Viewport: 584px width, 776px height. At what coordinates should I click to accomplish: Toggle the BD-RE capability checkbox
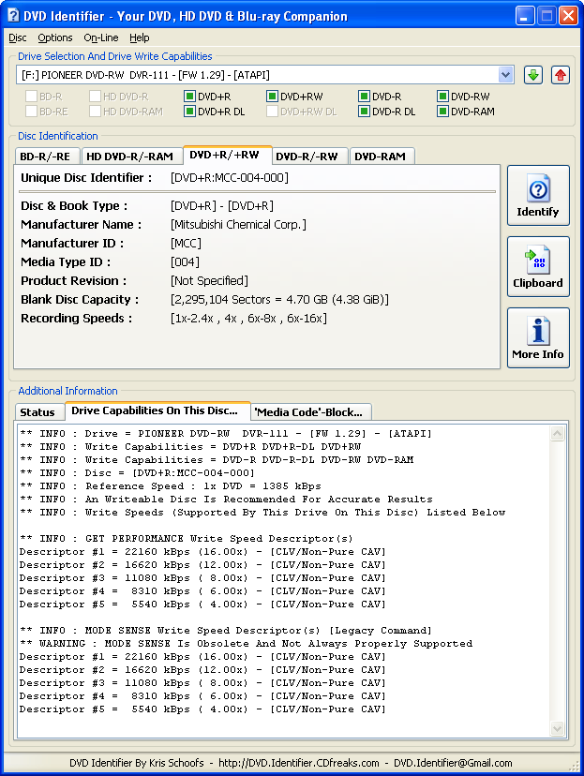pyautogui.click(x=31, y=112)
